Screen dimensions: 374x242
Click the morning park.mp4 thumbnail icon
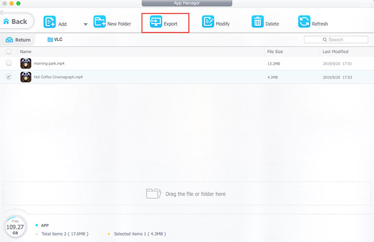(x=26, y=64)
